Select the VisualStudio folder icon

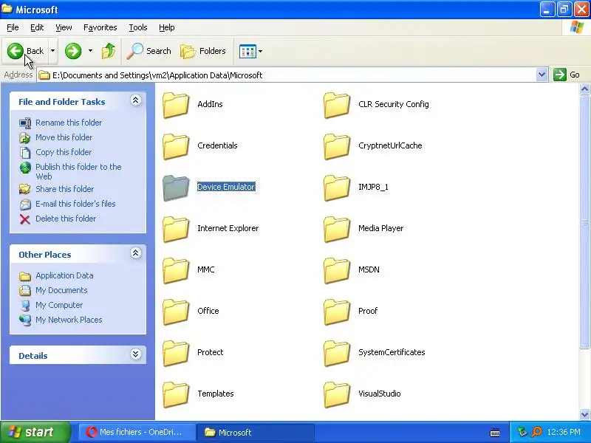point(337,395)
